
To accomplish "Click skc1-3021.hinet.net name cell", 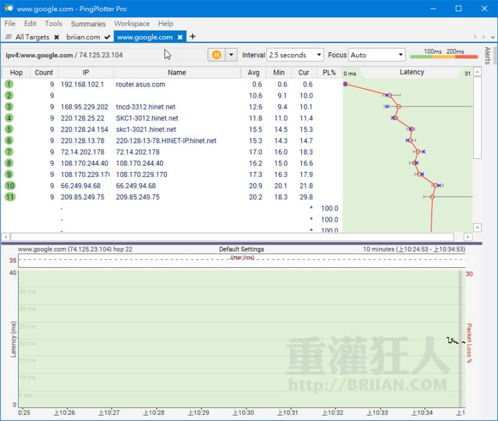I will point(146,130).
